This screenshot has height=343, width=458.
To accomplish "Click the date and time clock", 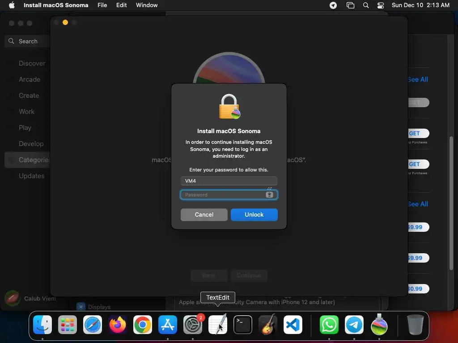I will (420, 5).
